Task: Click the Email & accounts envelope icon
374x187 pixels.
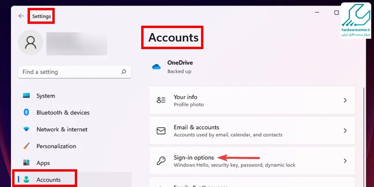Action: pyautogui.click(x=161, y=130)
